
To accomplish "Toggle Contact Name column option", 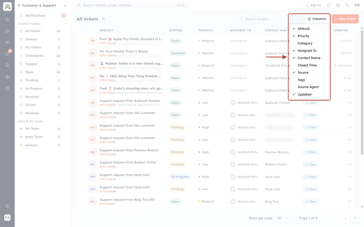I will click(x=309, y=58).
